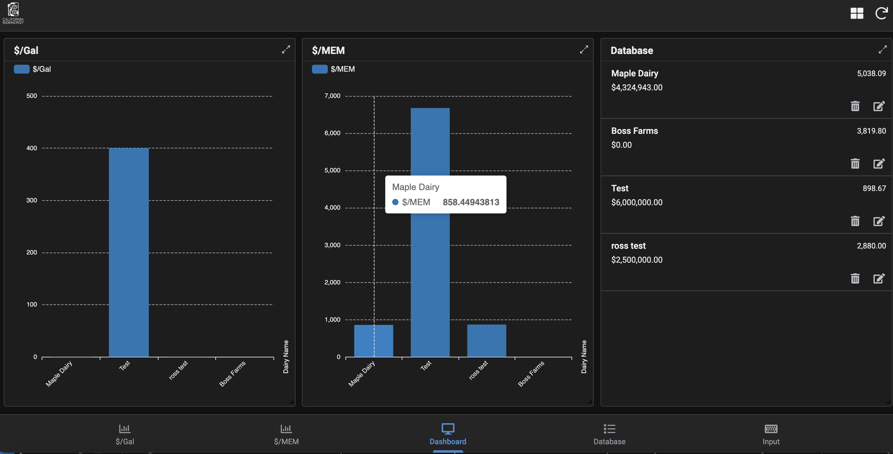Delete the Boss Farms entry

point(855,164)
